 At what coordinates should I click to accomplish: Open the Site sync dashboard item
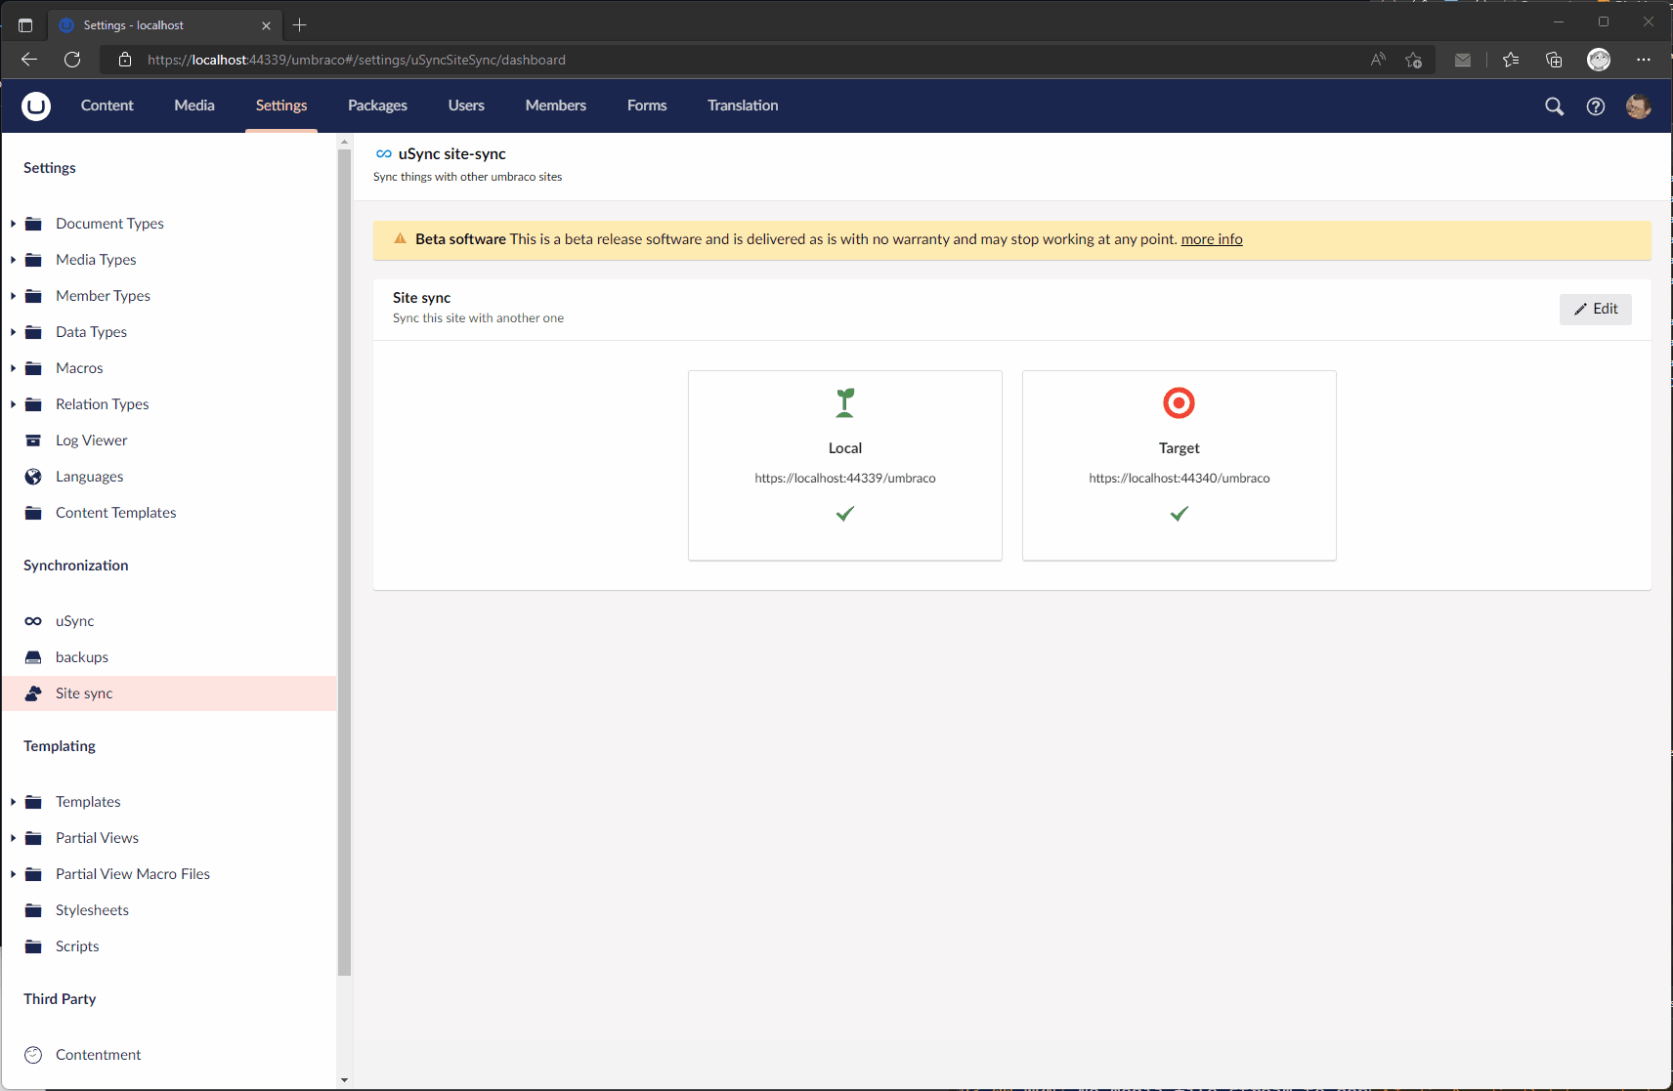(x=83, y=692)
